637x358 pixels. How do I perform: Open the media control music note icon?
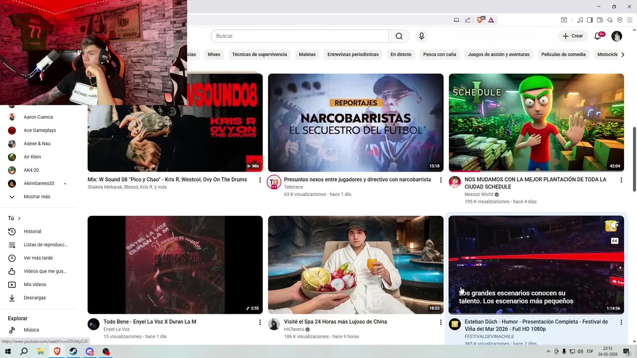point(580,20)
